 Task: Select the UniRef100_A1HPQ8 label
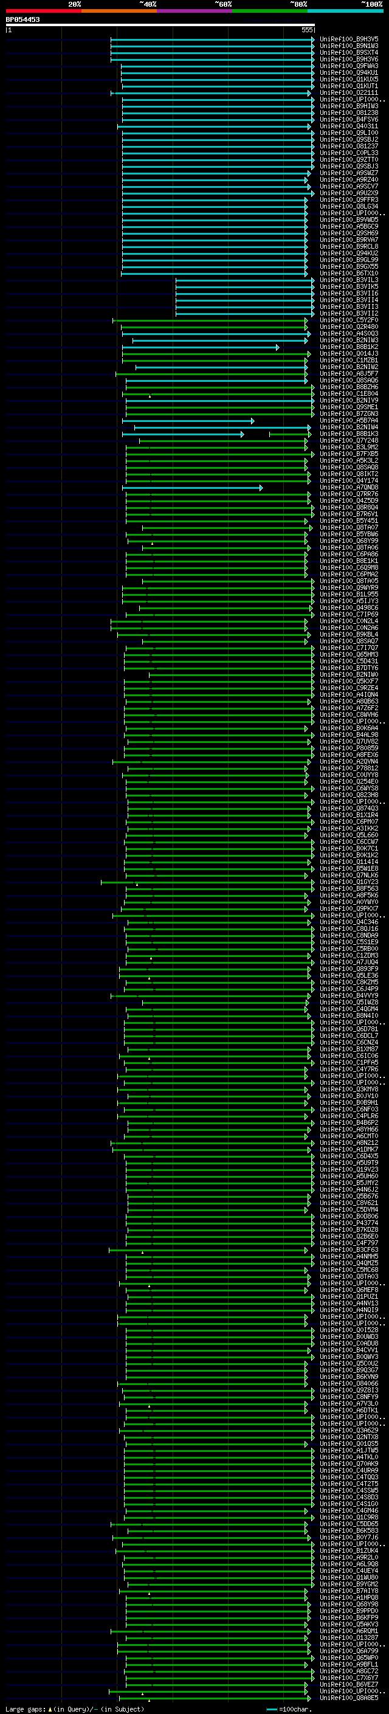349,1597
